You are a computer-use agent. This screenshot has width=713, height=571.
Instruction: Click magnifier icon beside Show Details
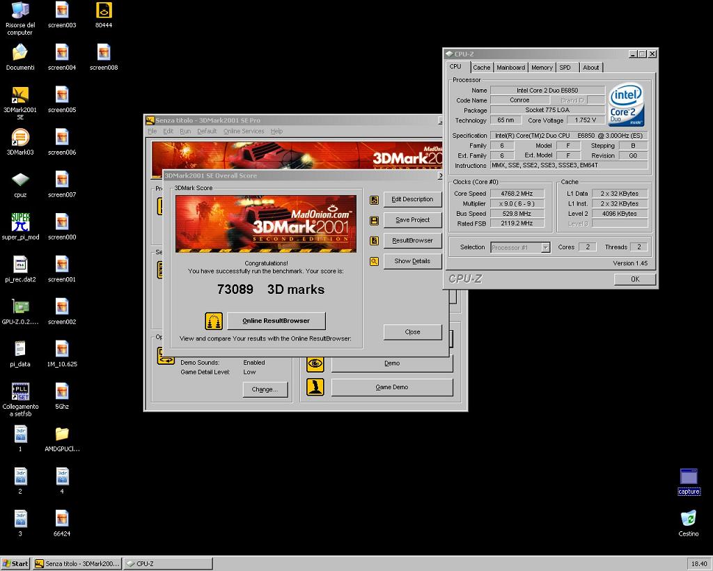374,261
